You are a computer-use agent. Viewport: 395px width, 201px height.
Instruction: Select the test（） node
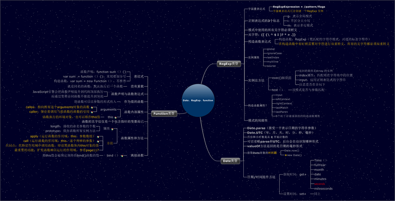coord(278,90)
